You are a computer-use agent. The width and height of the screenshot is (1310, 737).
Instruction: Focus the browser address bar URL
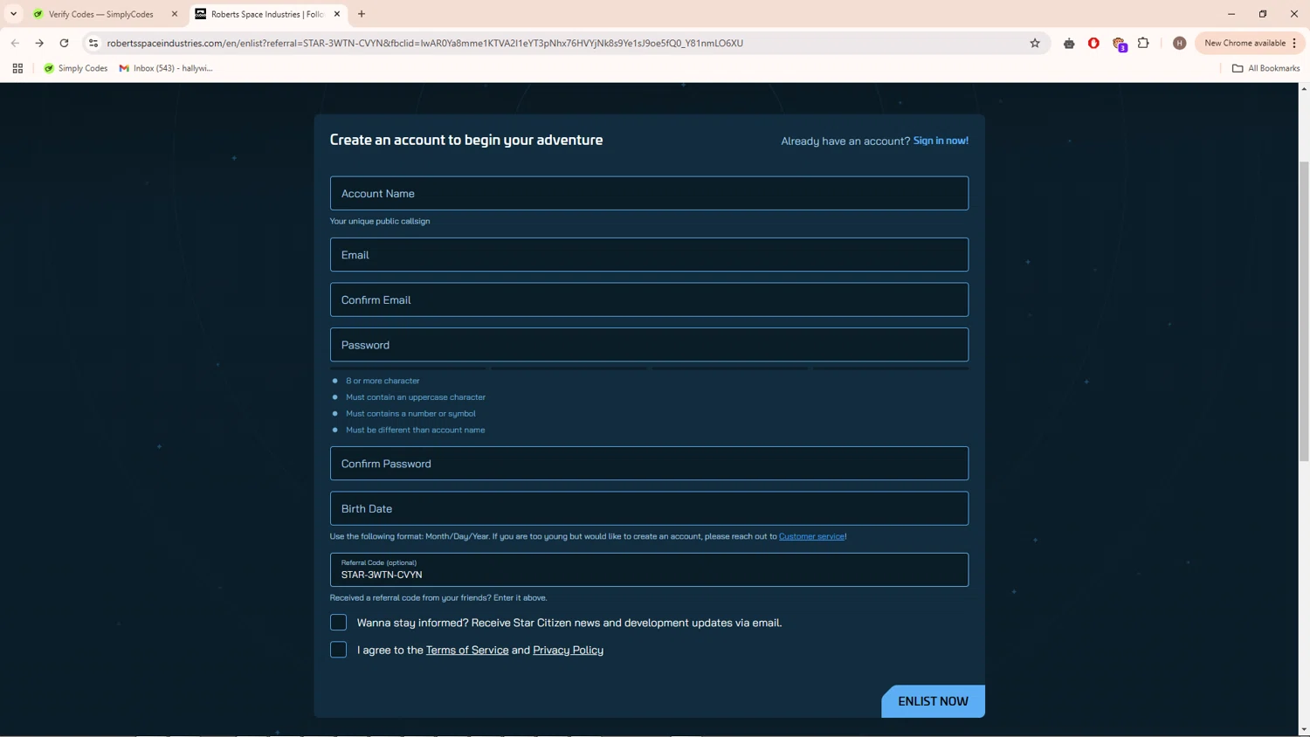(424, 43)
